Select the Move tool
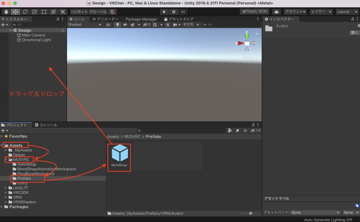Viewport: 360px width, 222px height. click(x=15, y=12)
